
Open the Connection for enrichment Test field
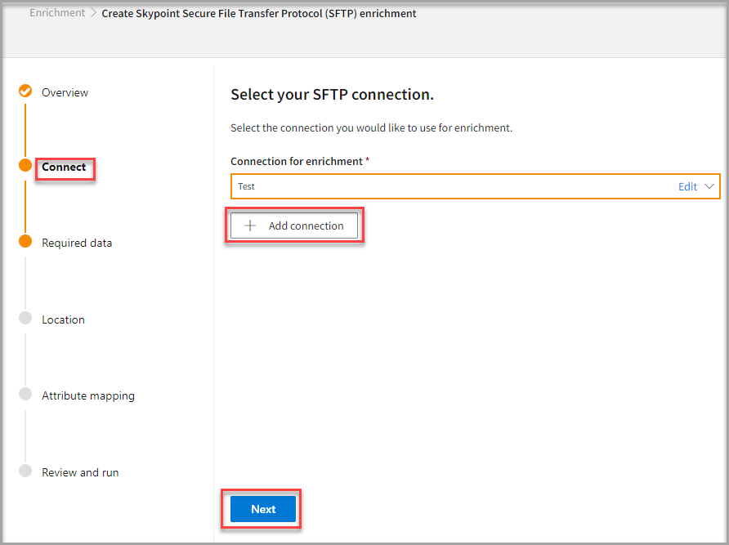[x=449, y=186]
